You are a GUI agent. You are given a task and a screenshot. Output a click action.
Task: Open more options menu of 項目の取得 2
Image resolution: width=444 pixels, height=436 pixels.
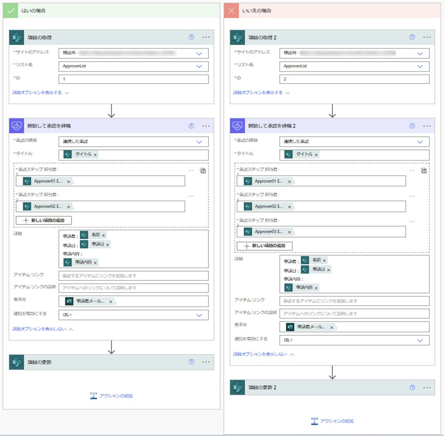tap(427, 37)
